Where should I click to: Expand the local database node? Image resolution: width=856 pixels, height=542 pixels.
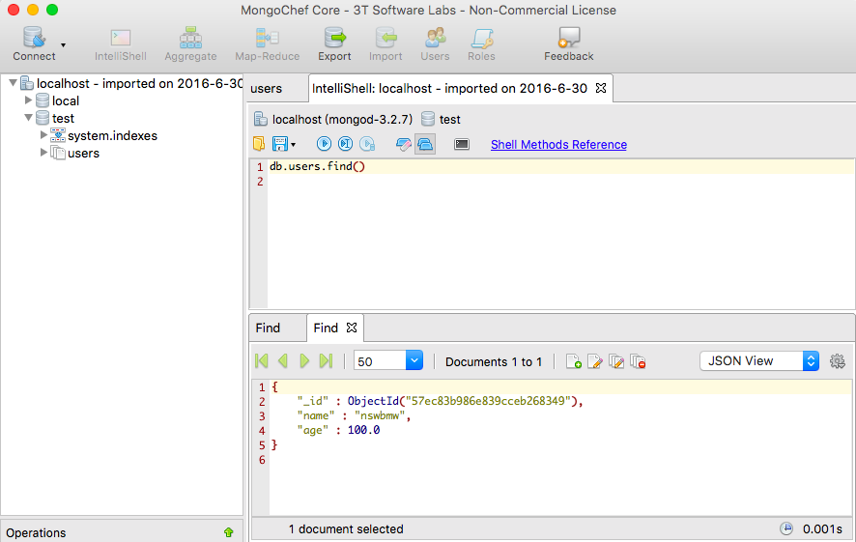pyautogui.click(x=29, y=100)
